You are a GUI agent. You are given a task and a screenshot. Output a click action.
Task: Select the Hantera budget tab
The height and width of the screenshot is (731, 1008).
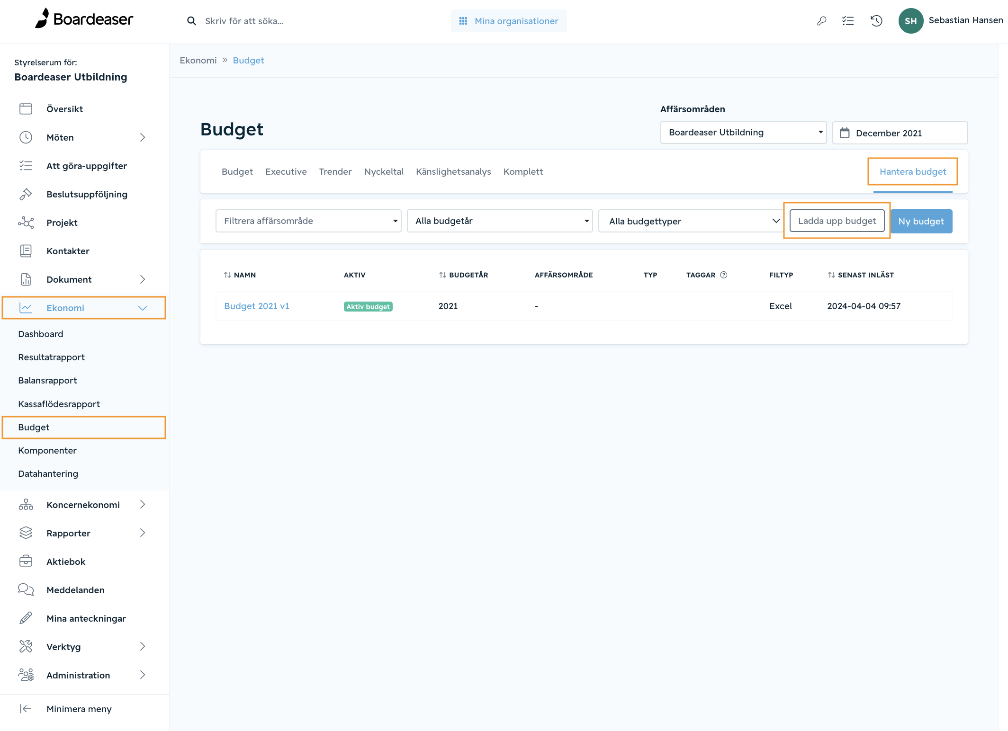coord(913,171)
